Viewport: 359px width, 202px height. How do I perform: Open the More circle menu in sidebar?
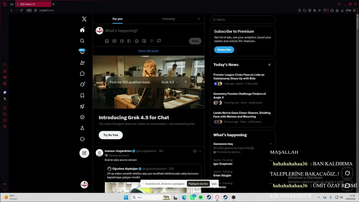coord(82,139)
